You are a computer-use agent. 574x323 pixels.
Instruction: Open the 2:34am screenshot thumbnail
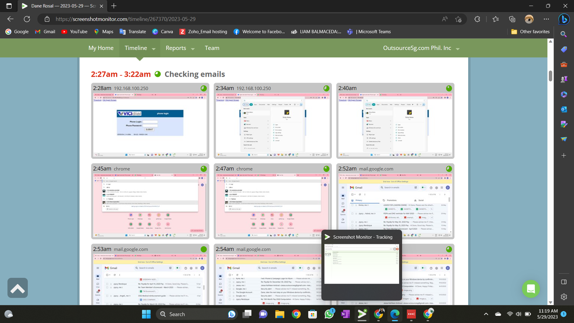pos(273,126)
